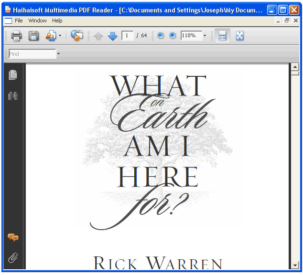Screen dimensions: 303x275
Task: Toggle the fit page view button
Action: coord(239,36)
